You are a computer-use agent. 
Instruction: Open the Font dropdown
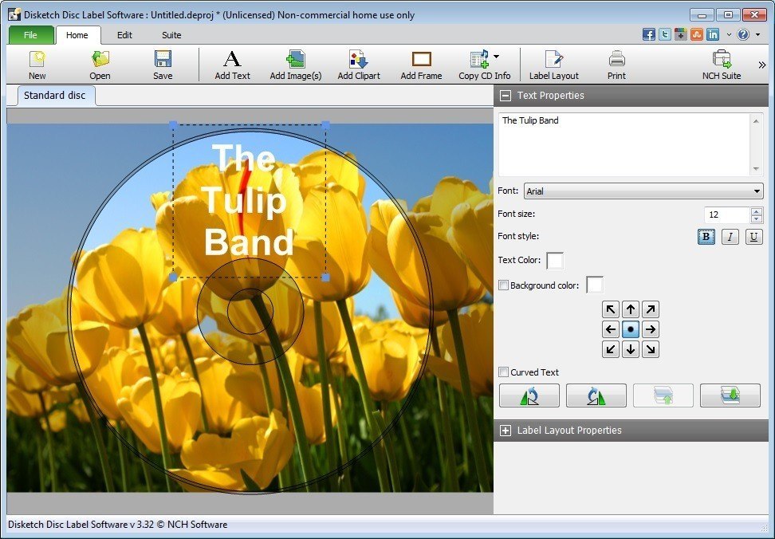tap(757, 191)
